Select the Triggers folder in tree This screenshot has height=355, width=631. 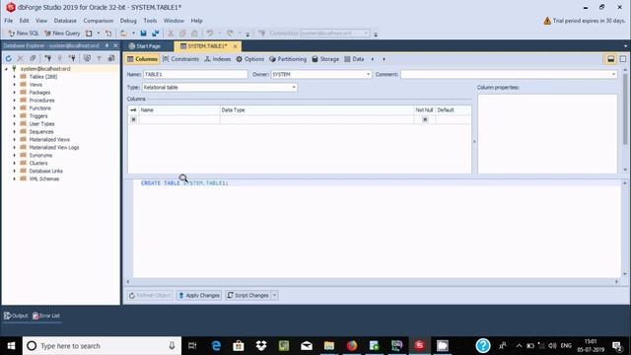tap(38, 116)
